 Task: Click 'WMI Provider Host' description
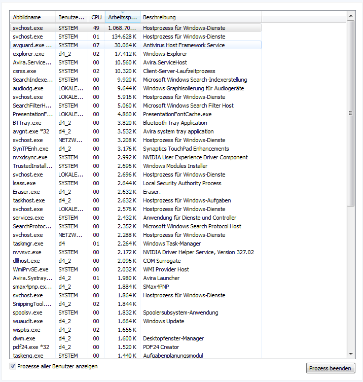coord(166,269)
